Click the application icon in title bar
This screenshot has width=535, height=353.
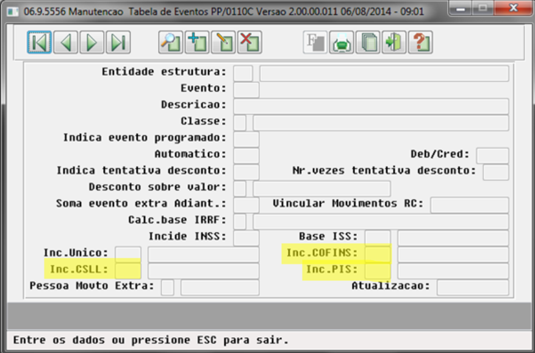[x=13, y=12]
